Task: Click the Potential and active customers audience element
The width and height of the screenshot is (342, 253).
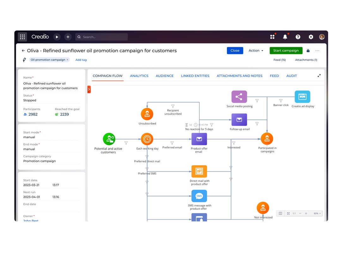Action: 109,139
